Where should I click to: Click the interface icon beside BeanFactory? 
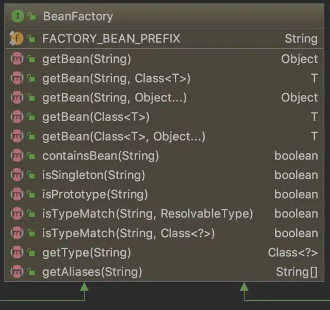pos(18,17)
